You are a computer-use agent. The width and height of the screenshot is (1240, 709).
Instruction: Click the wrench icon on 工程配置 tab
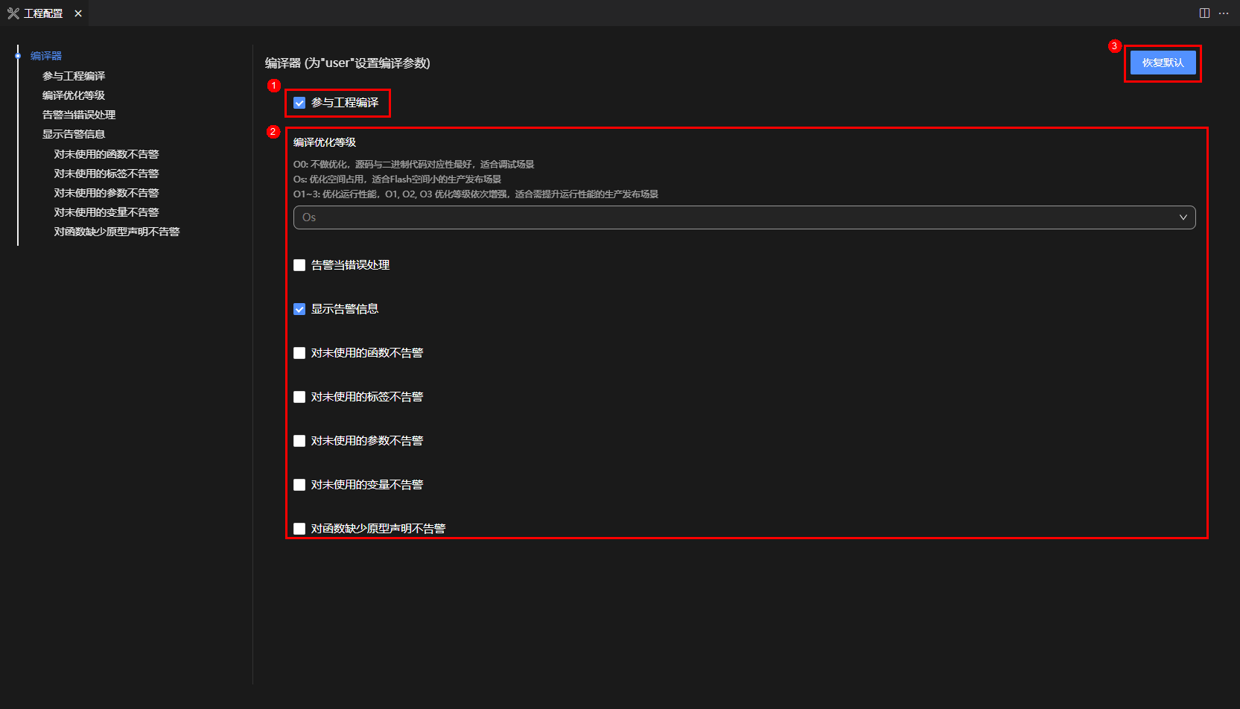pos(13,13)
